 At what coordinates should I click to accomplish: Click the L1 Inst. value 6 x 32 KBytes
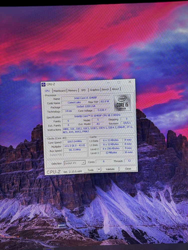(x=111, y=144)
